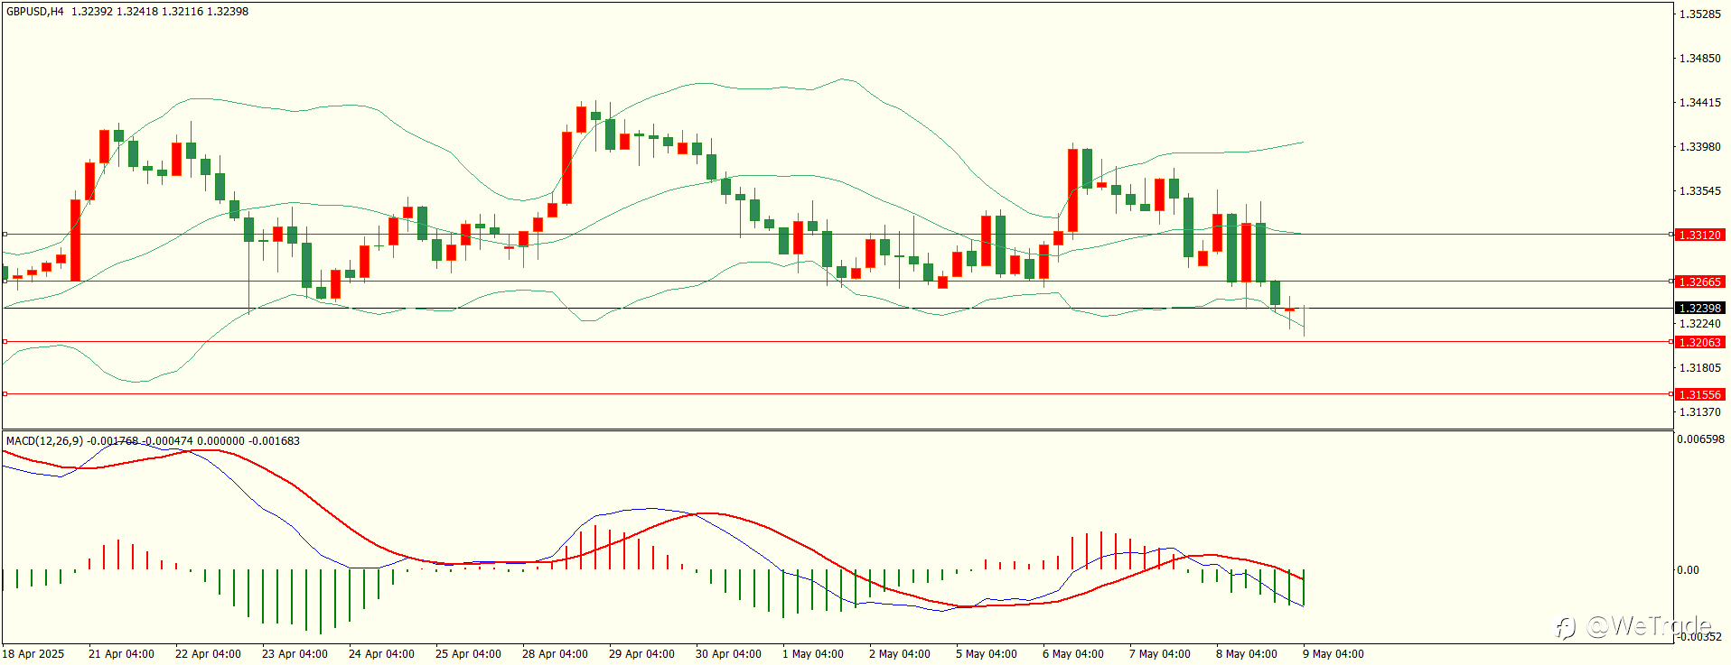Click the 28 Apr 04:00 time label

tap(555, 653)
